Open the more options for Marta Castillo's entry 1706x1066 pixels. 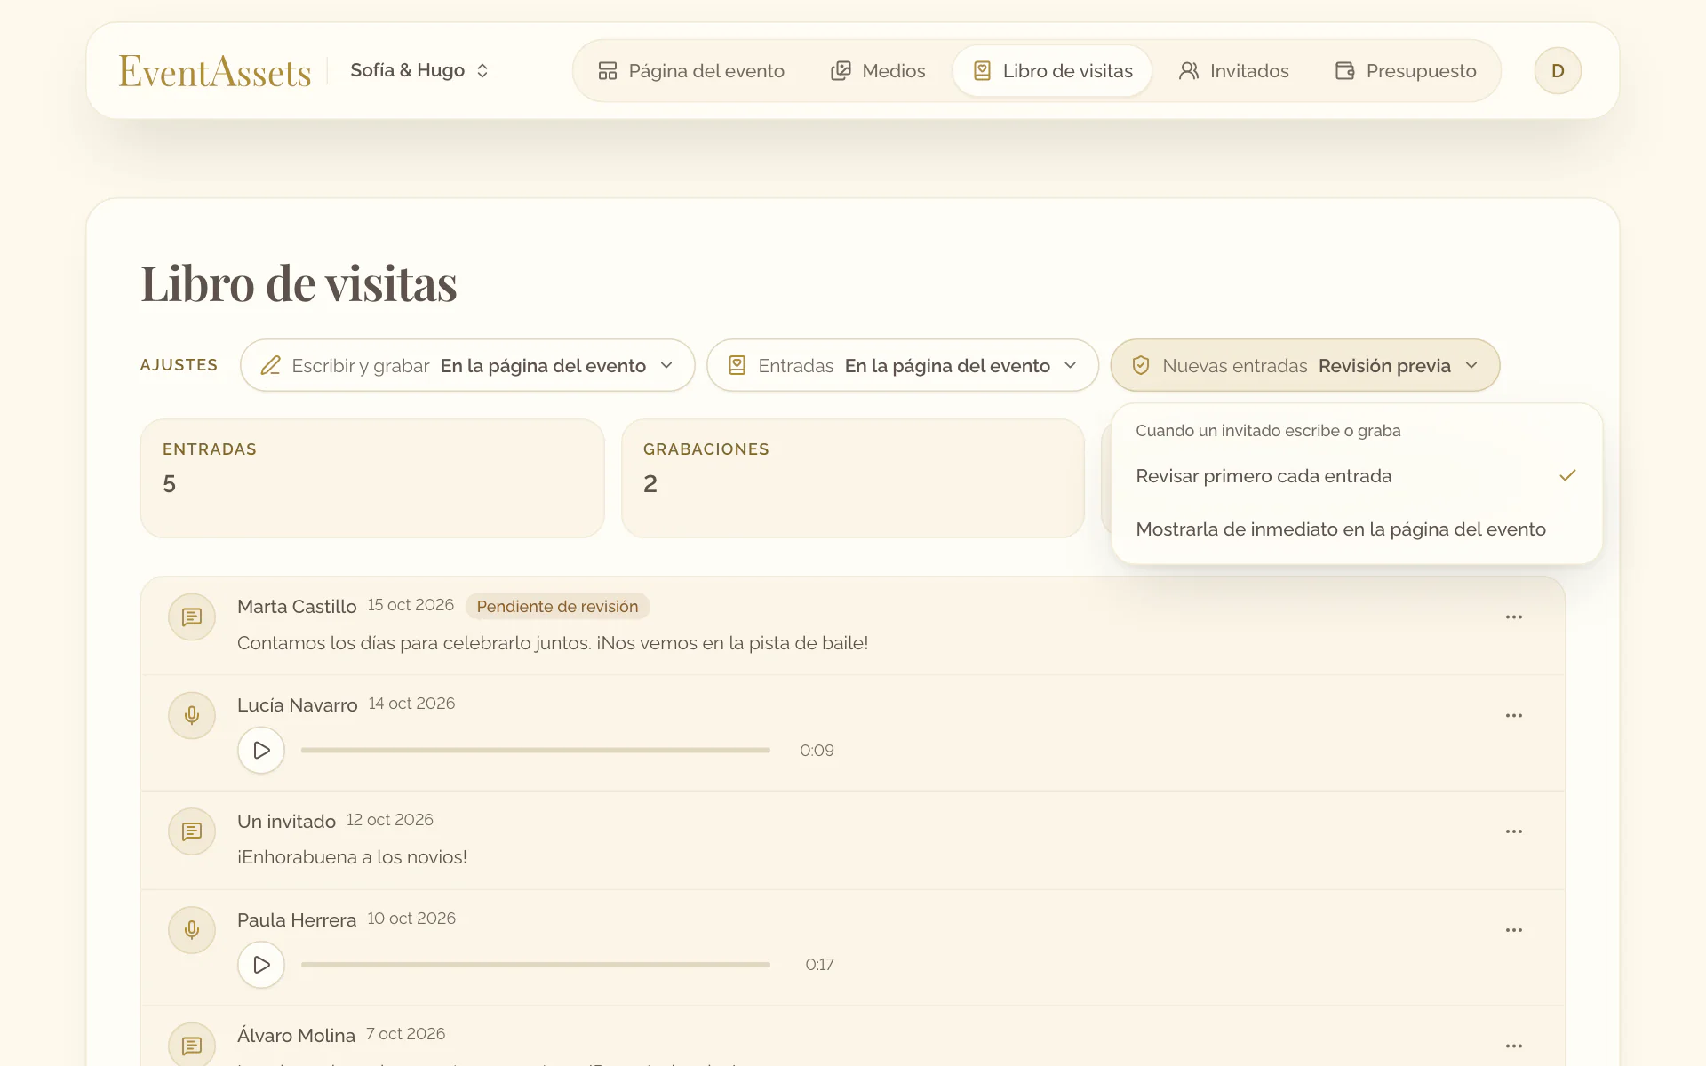(x=1514, y=617)
